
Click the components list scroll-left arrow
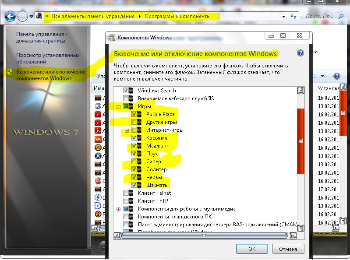[117, 235]
